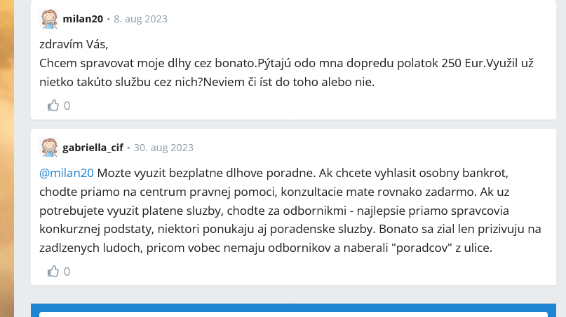The width and height of the screenshot is (566, 317).
Task: Like milan20's post with thumbs-up icon
Action: click(x=53, y=106)
